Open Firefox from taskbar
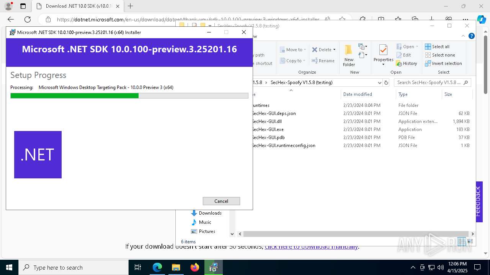490x275 pixels. tap(195, 267)
